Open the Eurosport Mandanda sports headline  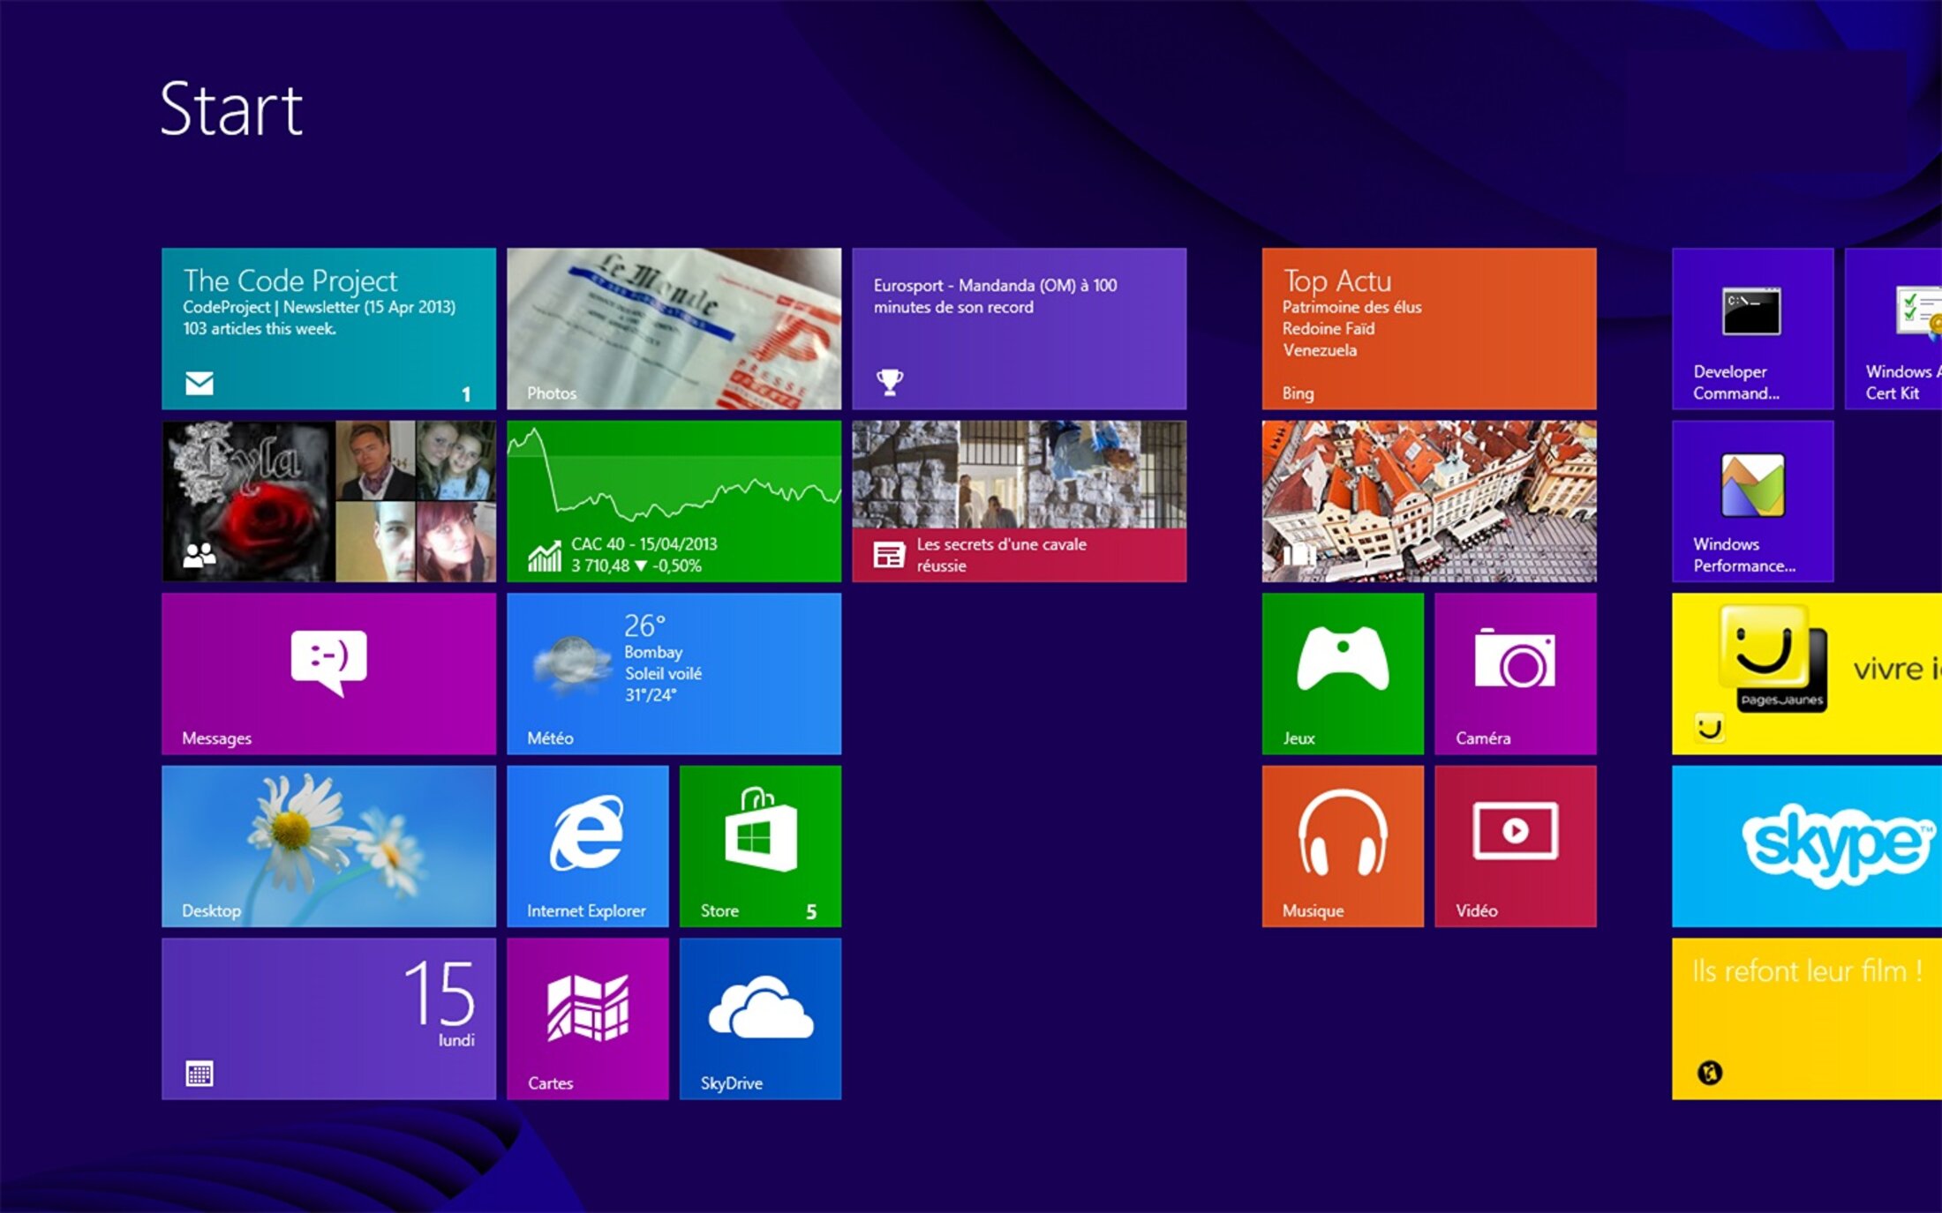(1019, 328)
